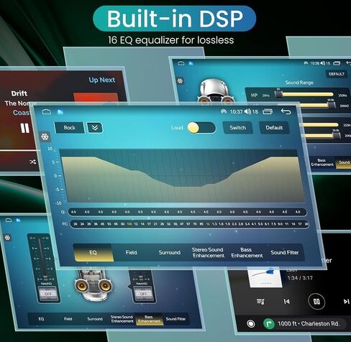Switch to the Surround tab

click(x=170, y=252)
